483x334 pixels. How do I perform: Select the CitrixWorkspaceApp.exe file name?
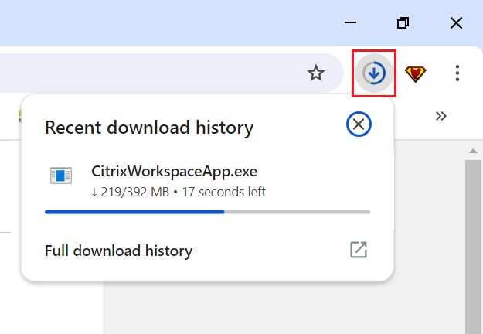pos(174,172)
